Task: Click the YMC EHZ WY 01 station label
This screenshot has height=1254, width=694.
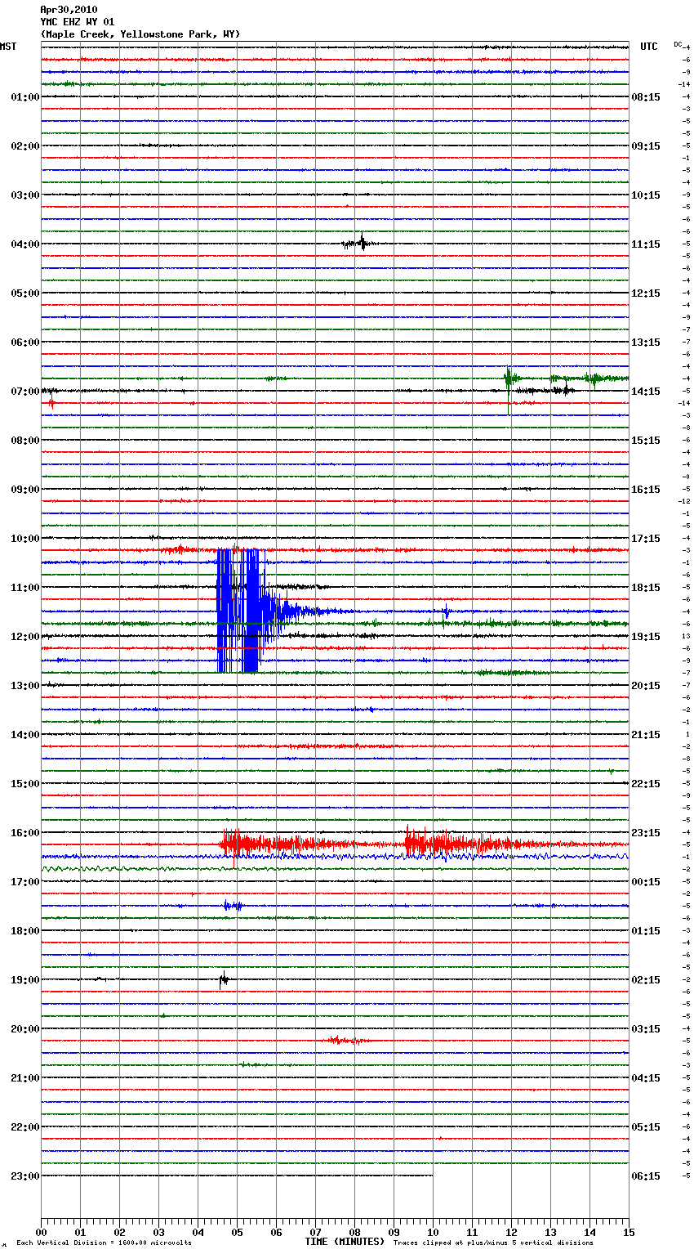Action: 78,22
